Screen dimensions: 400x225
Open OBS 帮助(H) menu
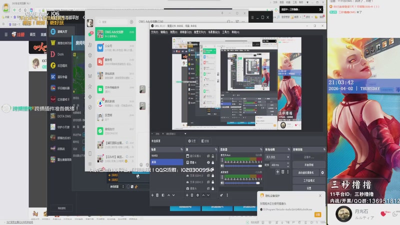point(235,32)
